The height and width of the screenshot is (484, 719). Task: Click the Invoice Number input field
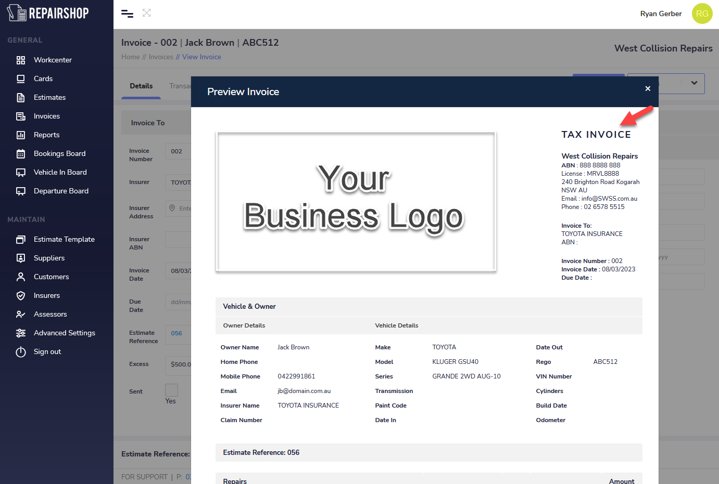(178, 152)
